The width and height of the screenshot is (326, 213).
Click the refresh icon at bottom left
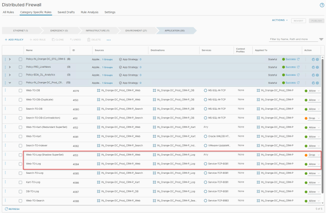click(6, 209)
